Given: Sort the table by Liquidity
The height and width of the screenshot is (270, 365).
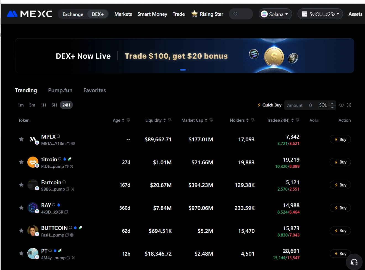Looking at the screenshot, I should (164, 120).
